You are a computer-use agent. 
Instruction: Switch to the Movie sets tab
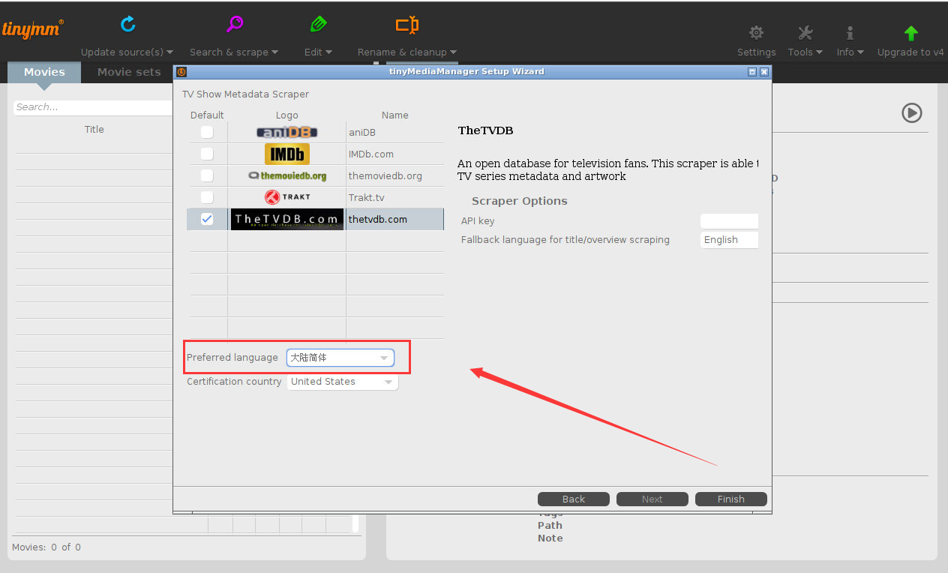[129, 72]
